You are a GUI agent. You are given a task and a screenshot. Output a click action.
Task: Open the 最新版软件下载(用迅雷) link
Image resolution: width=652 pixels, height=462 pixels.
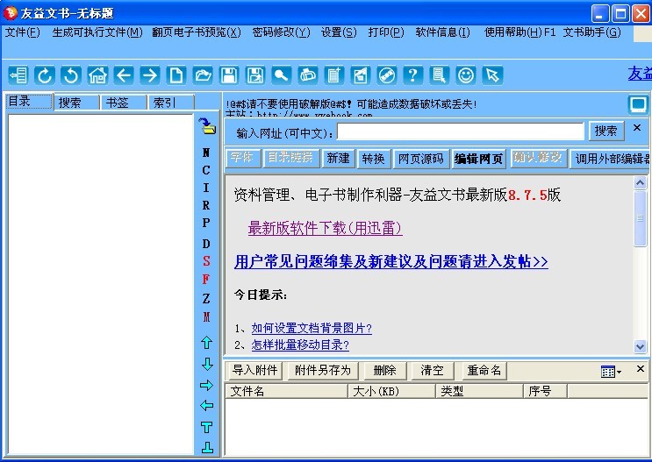point(326,228)
